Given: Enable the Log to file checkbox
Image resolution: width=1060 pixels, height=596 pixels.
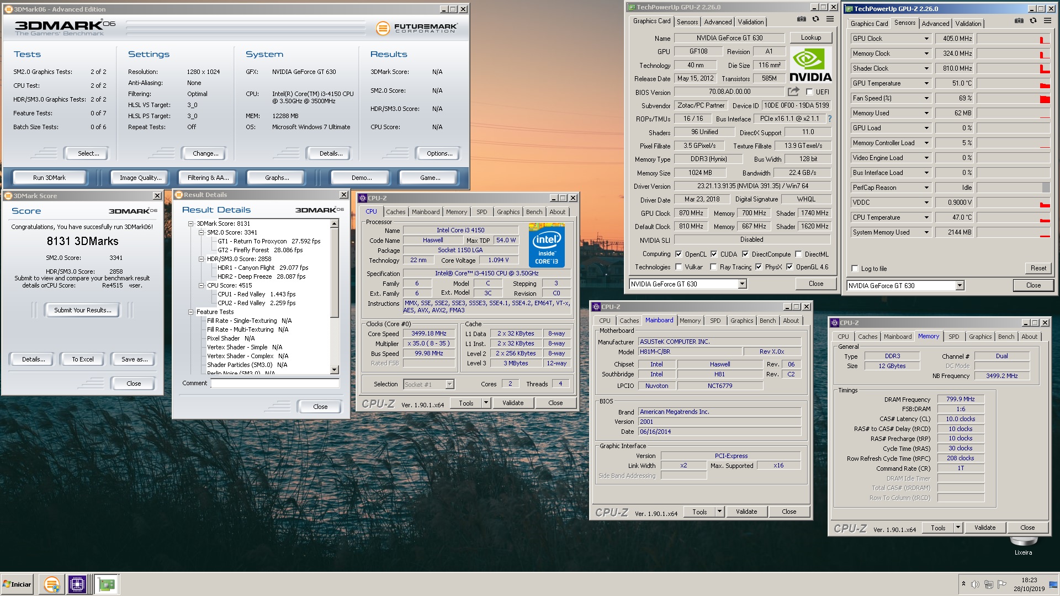Looking at the screenshot, I should (x=855, y=269).
